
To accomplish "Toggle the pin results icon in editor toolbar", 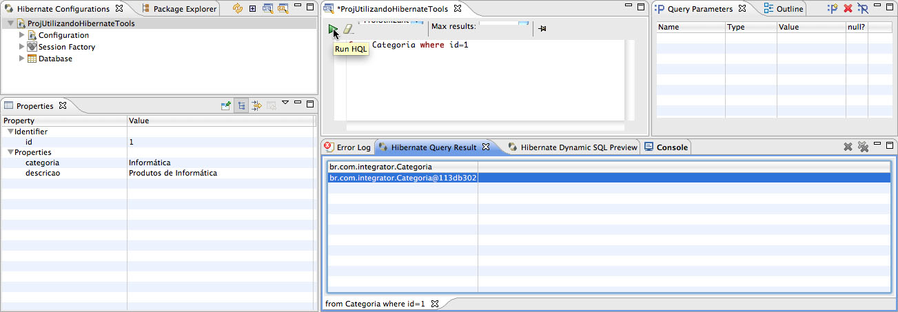I will (542, 29).
